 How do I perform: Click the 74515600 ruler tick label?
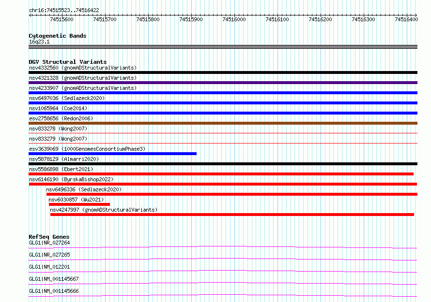(x=62, y=19)
